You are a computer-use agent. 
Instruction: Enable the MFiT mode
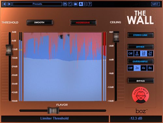pyautogui.click(x=156, y=4)
